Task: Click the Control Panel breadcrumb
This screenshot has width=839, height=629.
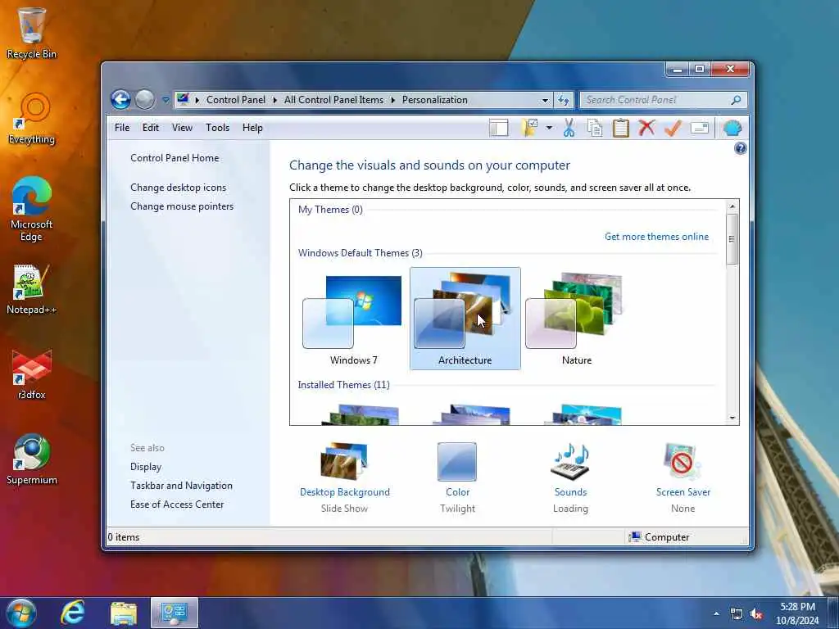Action: click(235, 100)
